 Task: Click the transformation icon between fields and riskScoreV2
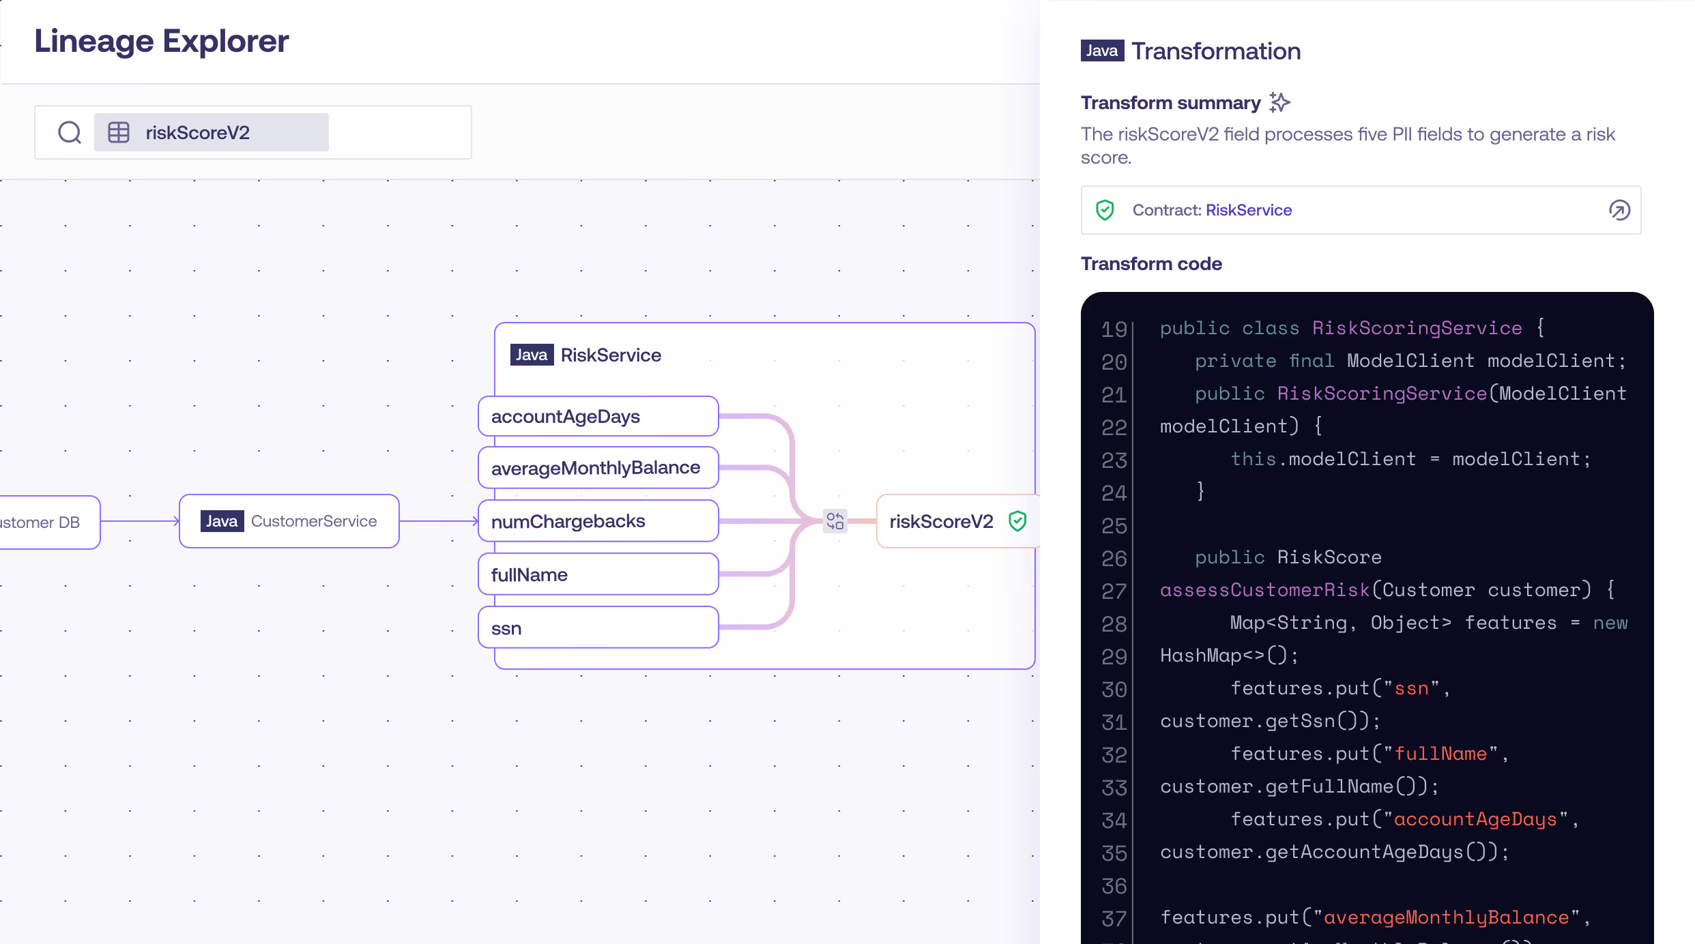[835, 521]
